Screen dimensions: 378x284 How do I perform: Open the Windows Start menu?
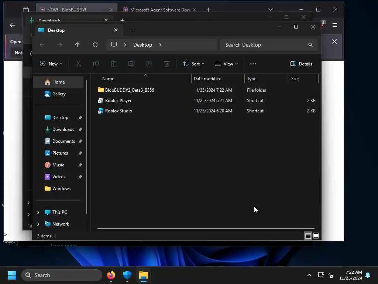coord(12,275)
